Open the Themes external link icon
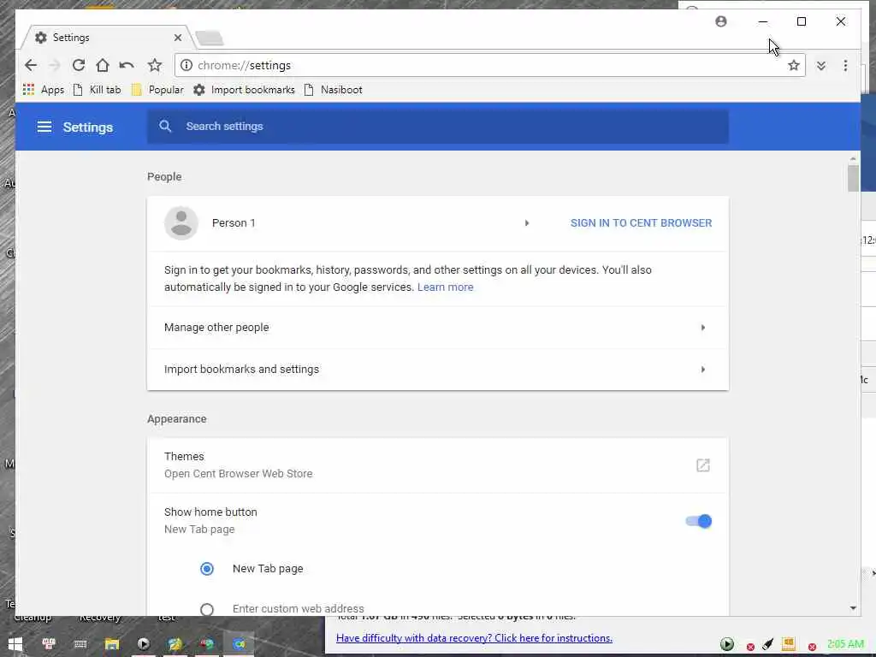The image size is (876, 657). [703, 465]
